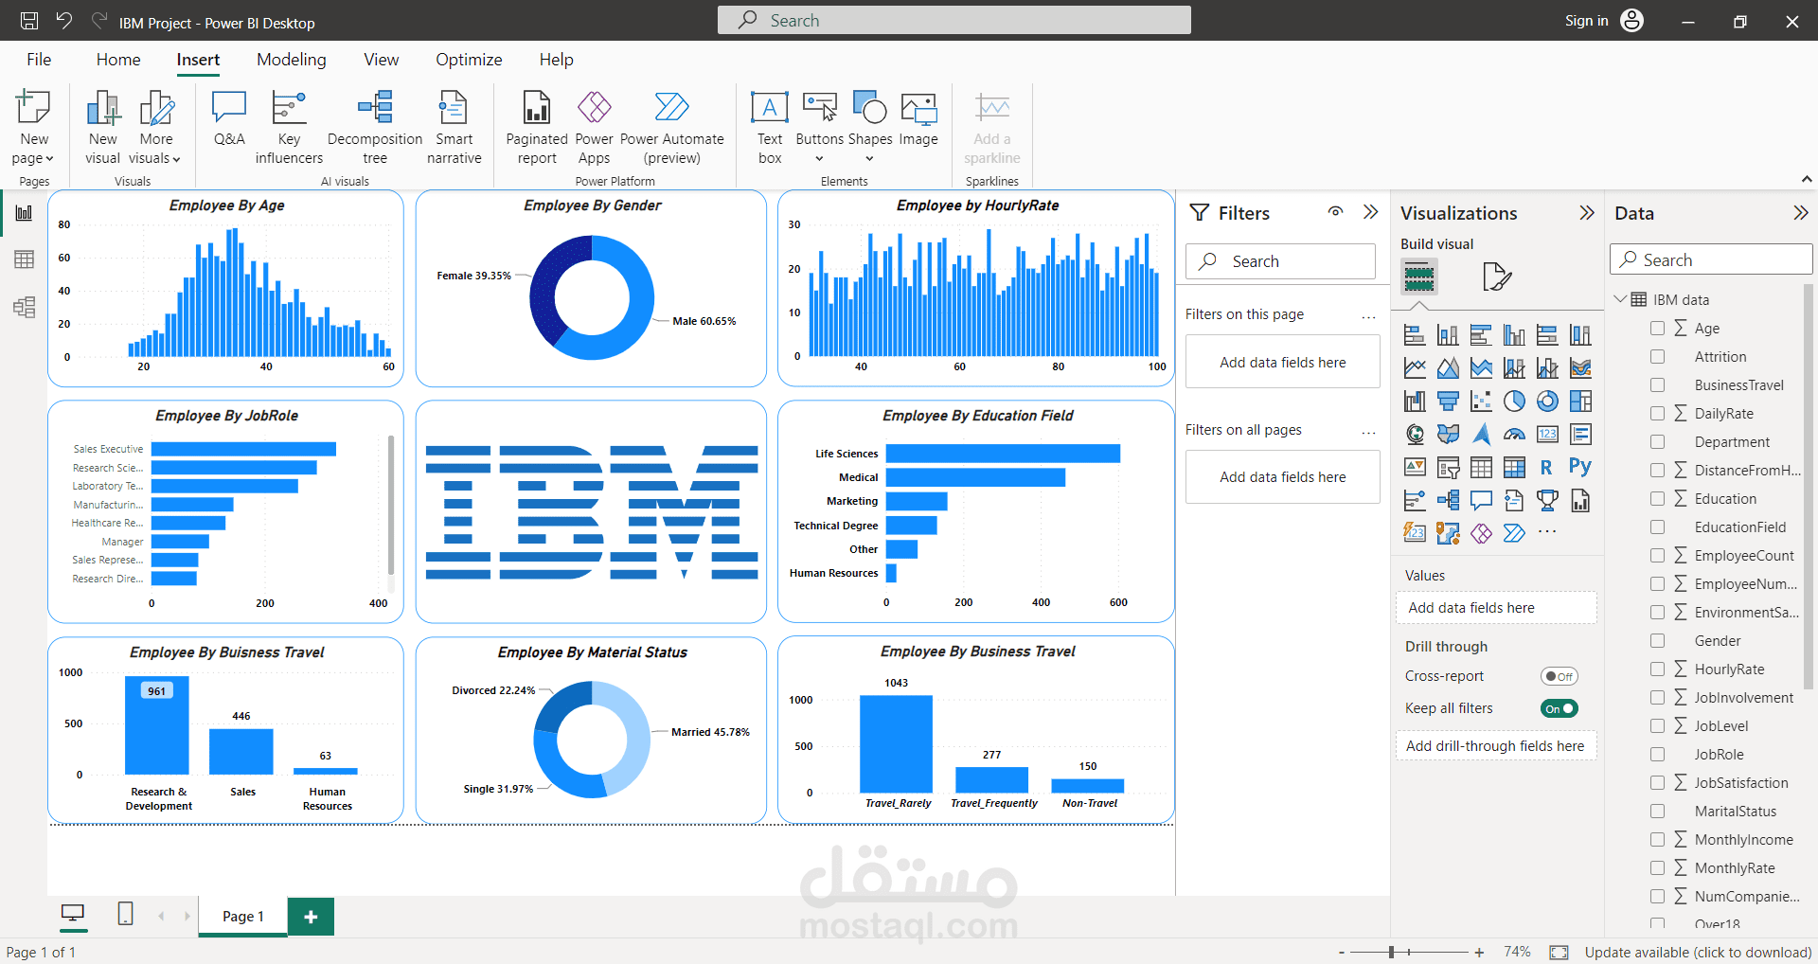Select the Page 1 tab
Screen dimensions: 1818x964
243,916
